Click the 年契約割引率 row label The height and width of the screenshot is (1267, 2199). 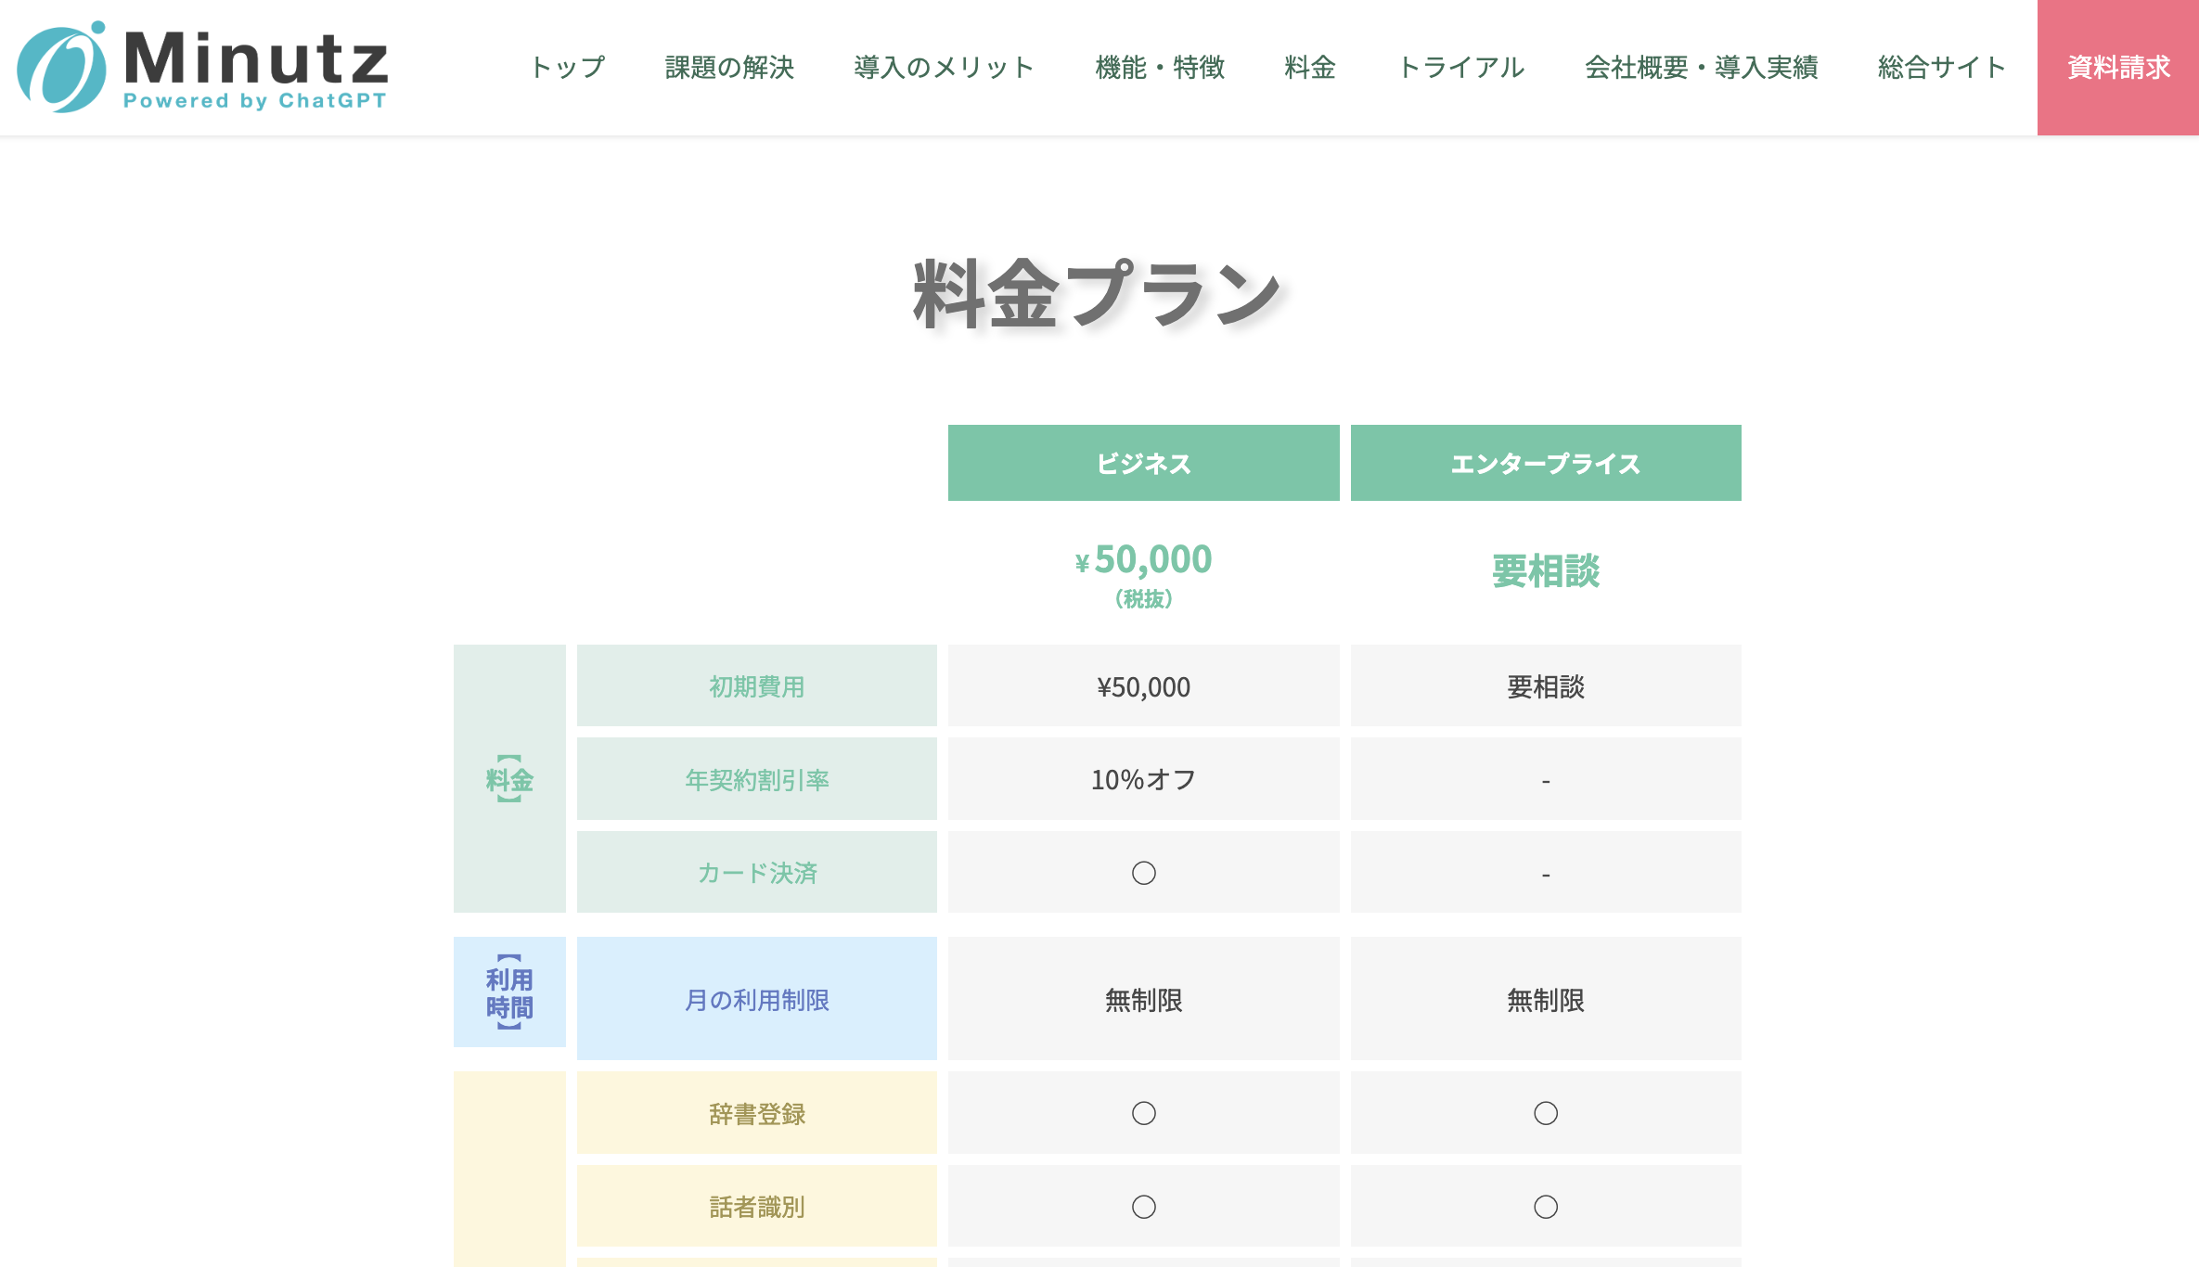pyautogui.click(x=756, y=780)
